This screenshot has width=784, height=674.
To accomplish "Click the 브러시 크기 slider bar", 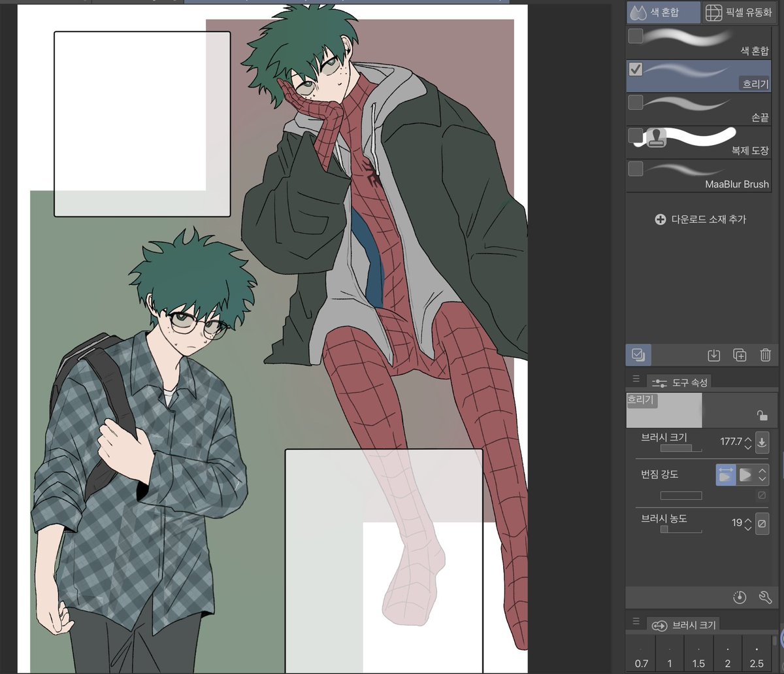I will 681,448.
